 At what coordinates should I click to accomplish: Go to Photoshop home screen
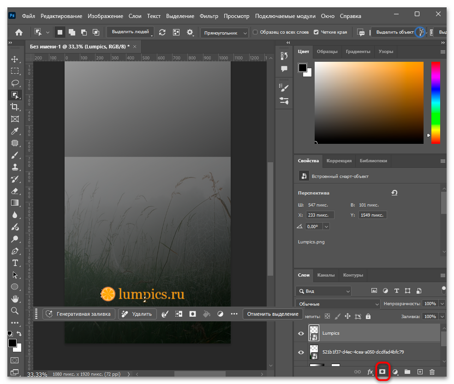click(19, 32)
